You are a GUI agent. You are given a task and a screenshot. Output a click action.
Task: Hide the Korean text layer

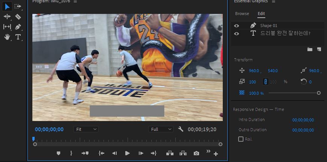tap(236, 33)
